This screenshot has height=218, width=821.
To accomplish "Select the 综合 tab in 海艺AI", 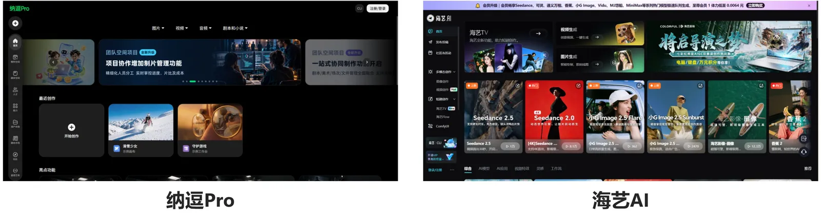I will pyautogui.click(x=468, y=169).
